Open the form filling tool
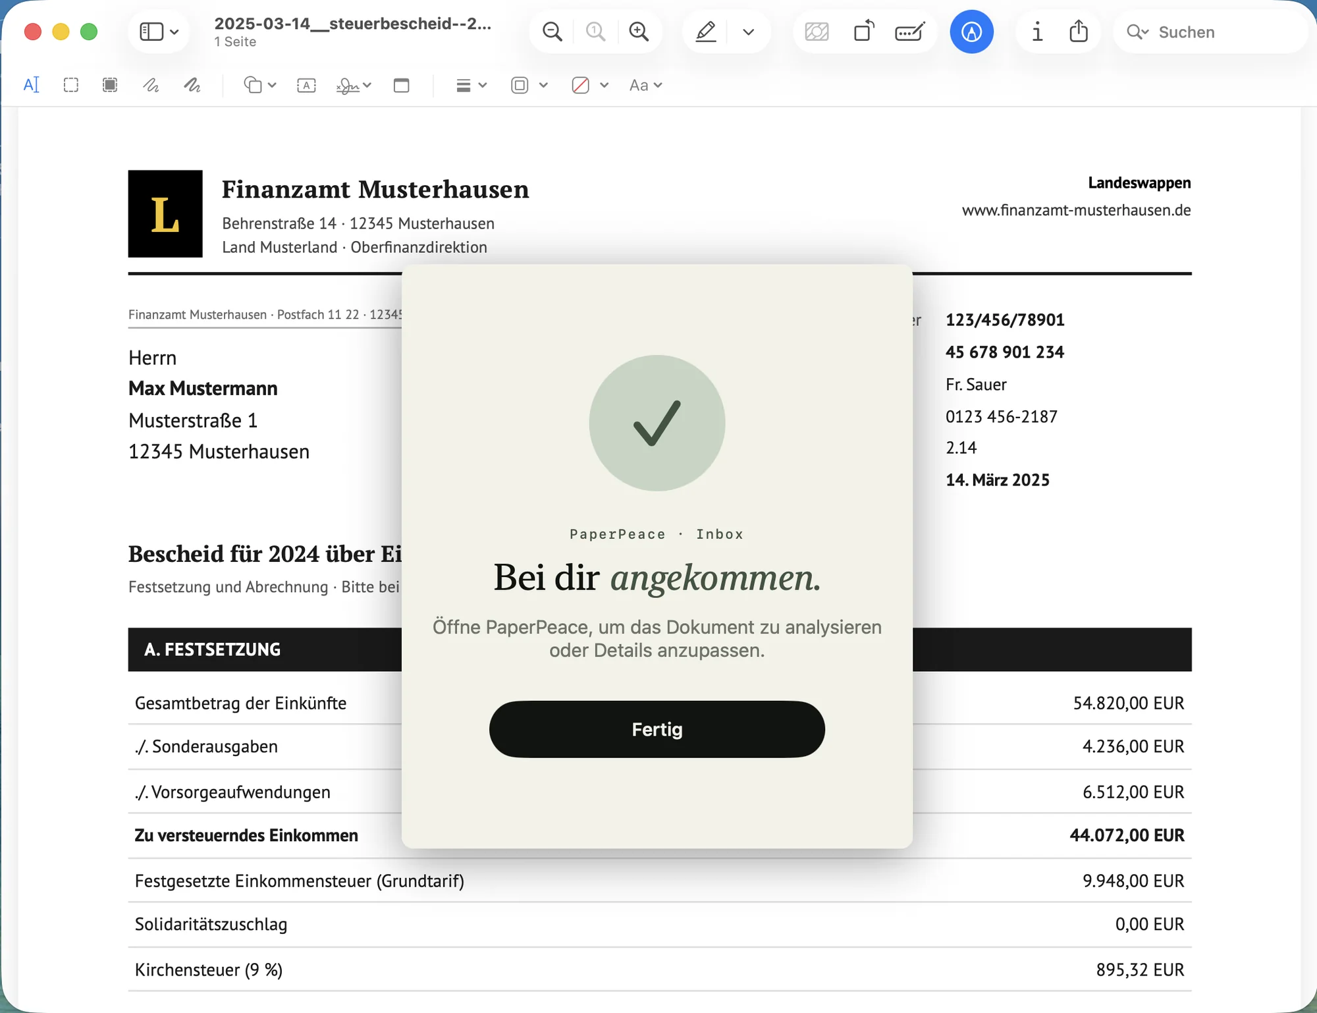The image size is (1317, 1013). (910, 32)
